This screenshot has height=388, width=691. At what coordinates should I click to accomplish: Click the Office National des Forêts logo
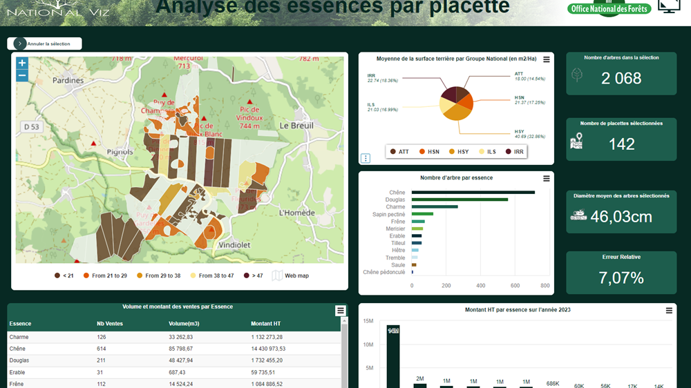point(609,8)
